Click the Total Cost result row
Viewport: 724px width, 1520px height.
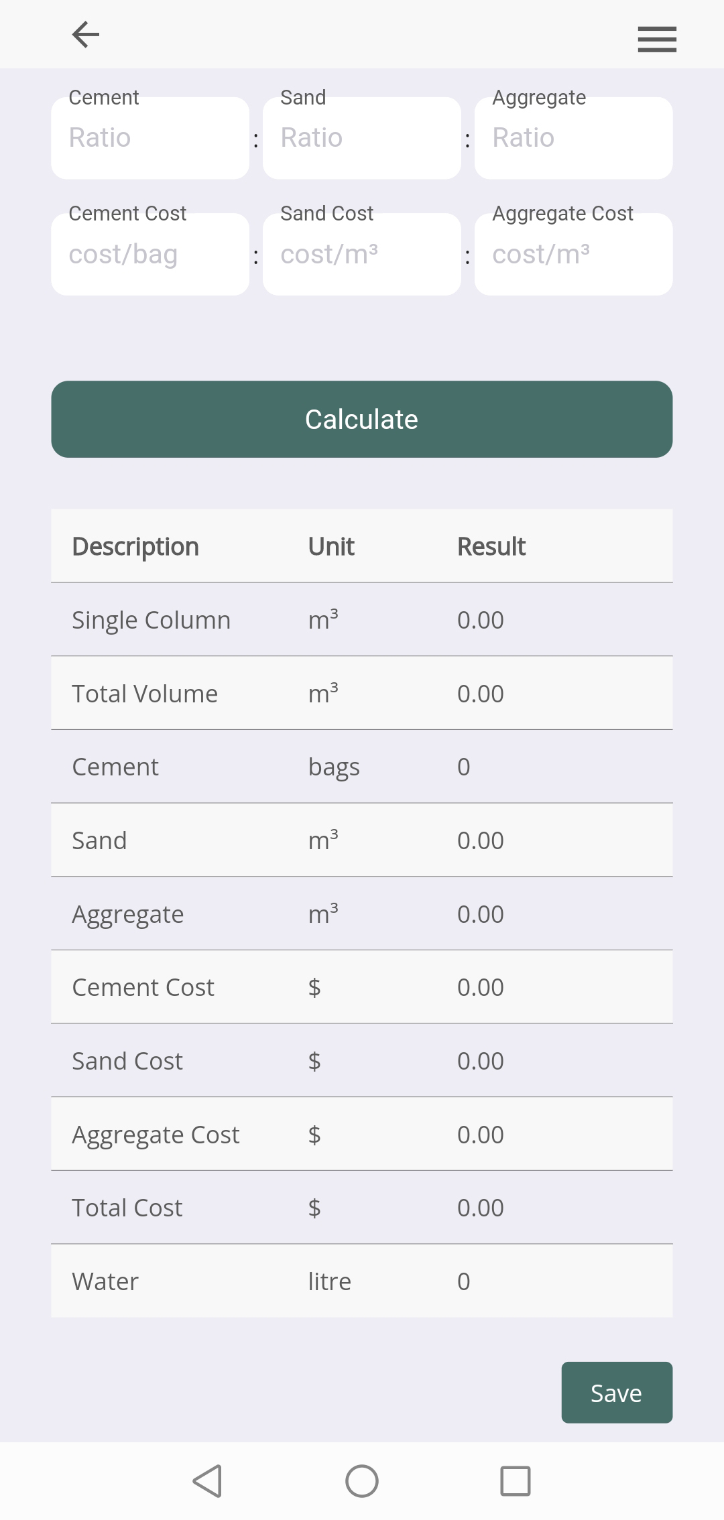point(361,1208)
